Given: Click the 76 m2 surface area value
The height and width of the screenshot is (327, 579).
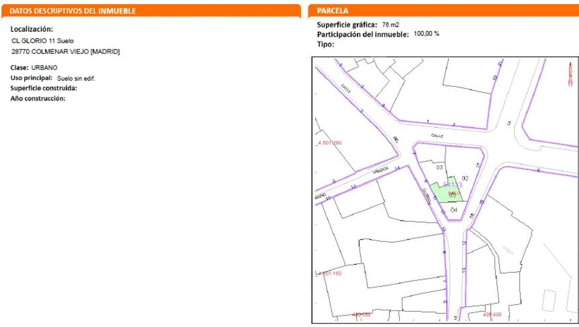Looking at the screenshot, I should pos(390,25).
